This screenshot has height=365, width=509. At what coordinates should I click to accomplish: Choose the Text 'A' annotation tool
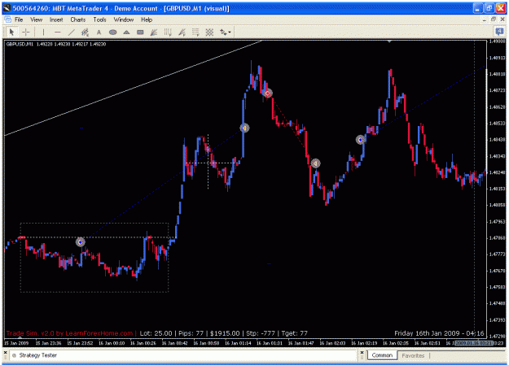pyautogui.click(x=99, y=32)
